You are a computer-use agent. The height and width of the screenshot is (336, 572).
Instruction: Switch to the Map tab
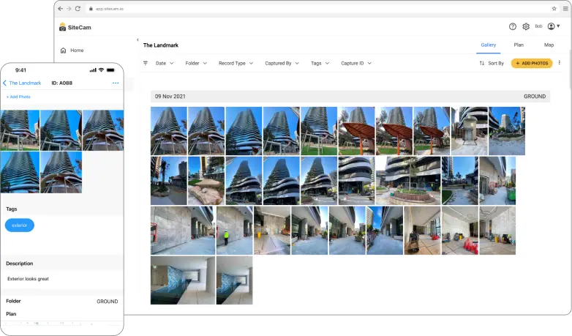pos(549,45)
